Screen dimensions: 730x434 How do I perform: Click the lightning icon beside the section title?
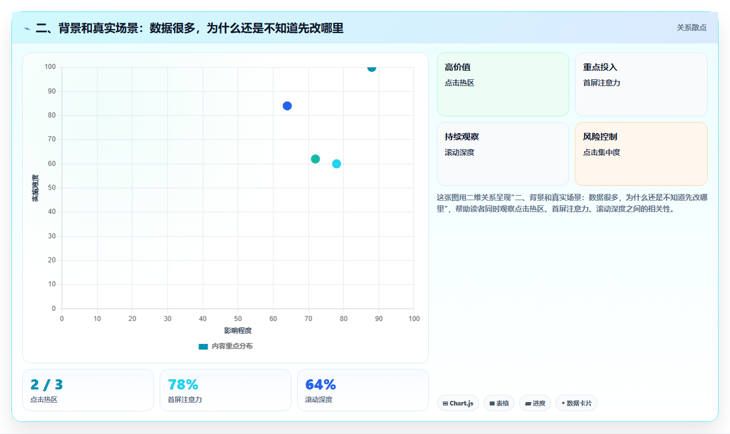point(27,28)
